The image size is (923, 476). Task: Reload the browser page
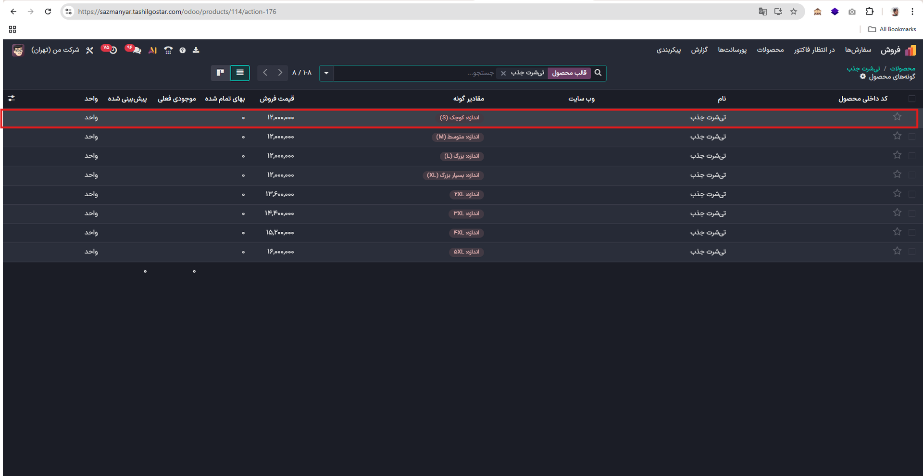click(48, 12)
